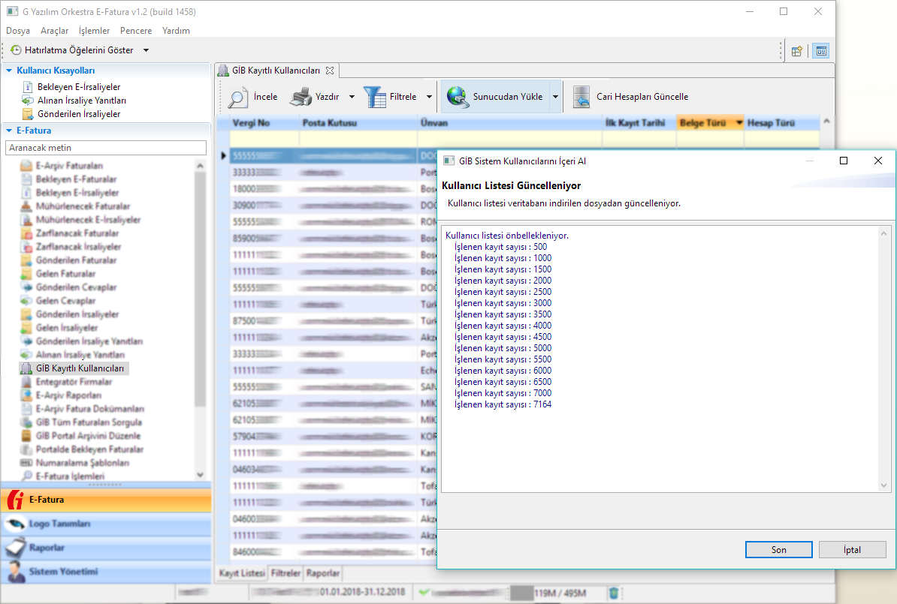Expand the Sunucudan Yükle dropdown arrow
The height and width of the screenshot is (604, 897).
pos(555,97)
